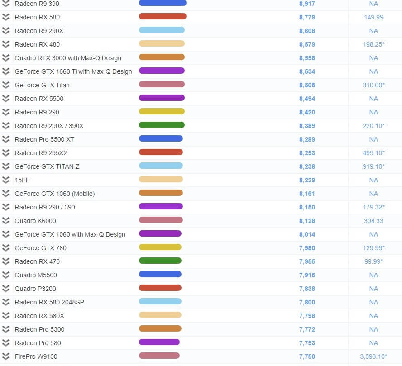The width and height of the screenshot is (402, 366).
Task: Open Quadro RTX 3000 with Max-Q Design
Action: pyautogui.click(x=68, y=58)
